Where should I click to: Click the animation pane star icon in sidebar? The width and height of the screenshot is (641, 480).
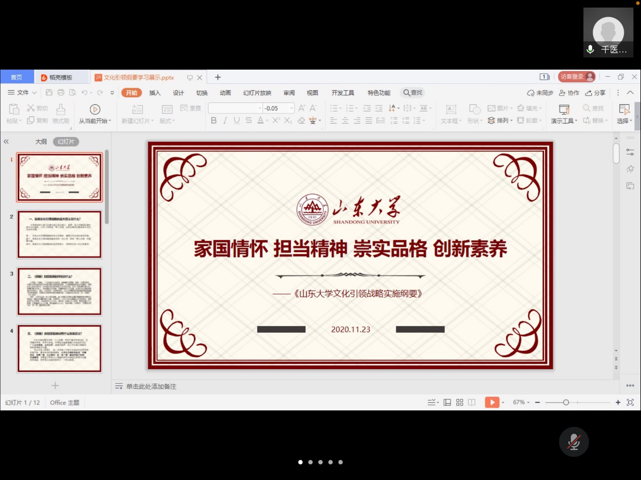(630, 169)
